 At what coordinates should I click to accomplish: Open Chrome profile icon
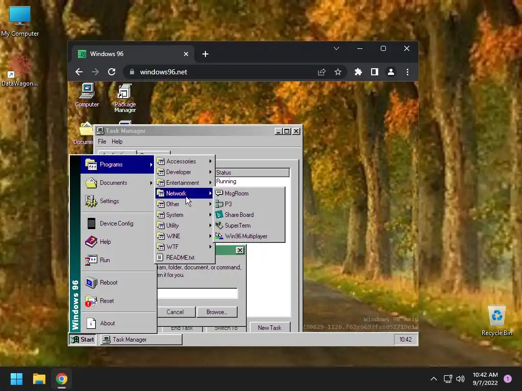point(391,72)
